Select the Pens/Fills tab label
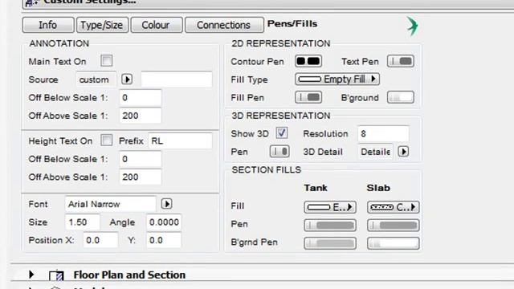 tap(292, 23)
